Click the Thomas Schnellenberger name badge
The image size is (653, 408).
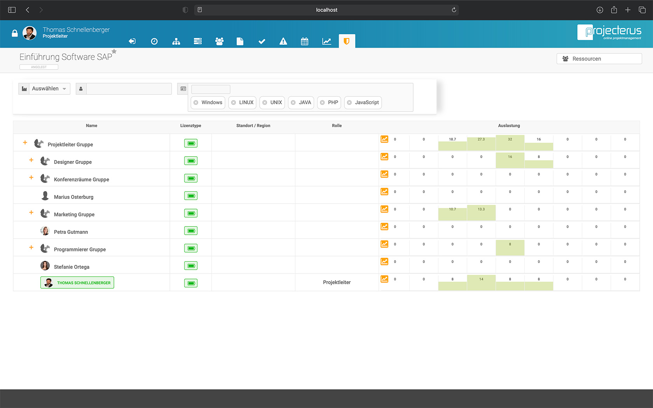pyautogui.click(x=77, y=282)
